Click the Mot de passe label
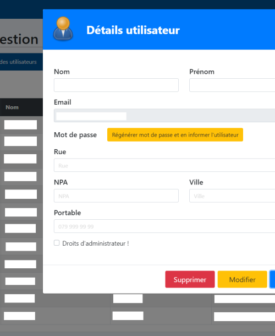Viewport: 275px width, 336px height. tap(75, 135)
